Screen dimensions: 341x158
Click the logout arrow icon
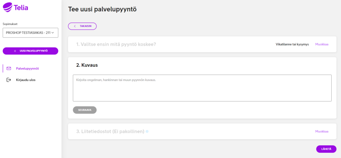point(9,80)
